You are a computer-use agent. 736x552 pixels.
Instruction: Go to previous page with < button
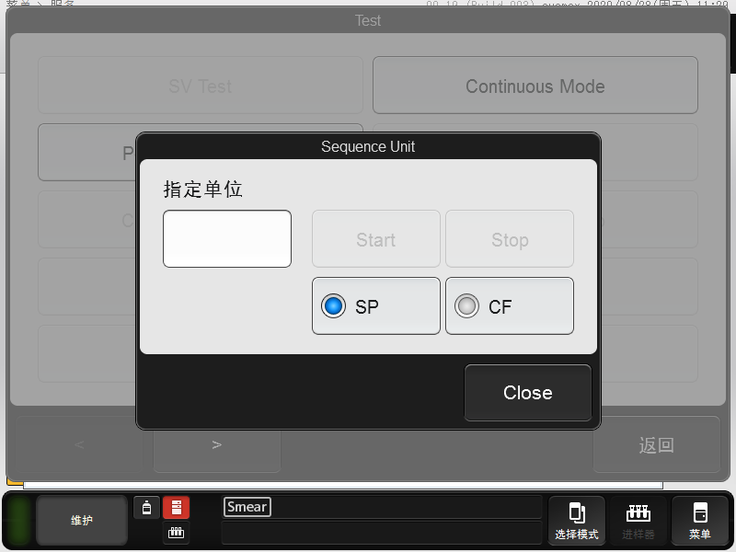(x=79, y=444)
